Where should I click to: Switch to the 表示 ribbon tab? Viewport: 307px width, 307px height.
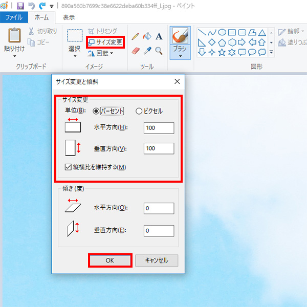pyautogui.click(x=69, y=17)
